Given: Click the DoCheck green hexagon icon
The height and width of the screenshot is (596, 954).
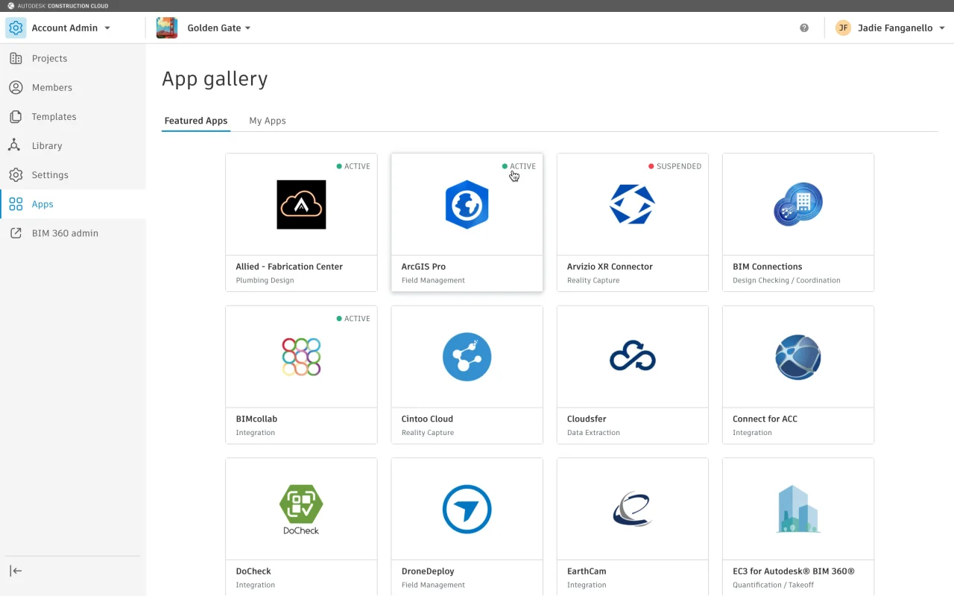Looking at the screenshot, I should coord(301,510).
